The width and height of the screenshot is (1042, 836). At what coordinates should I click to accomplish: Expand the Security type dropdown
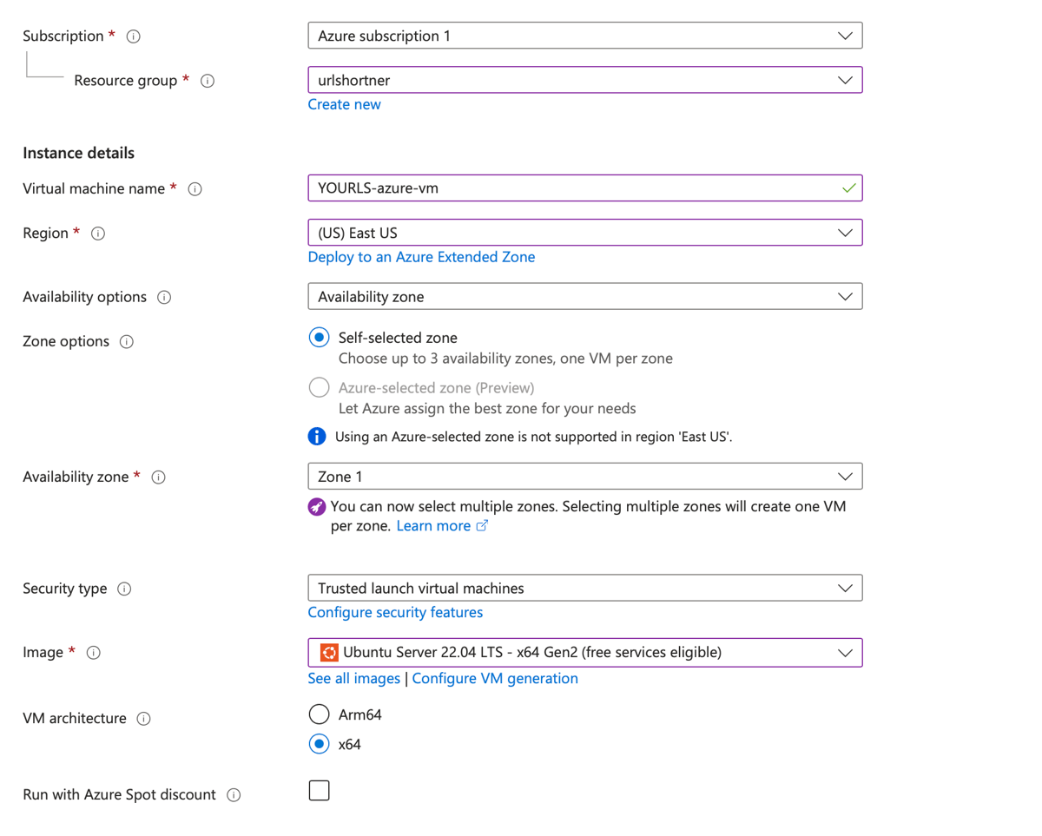(585, 588)
